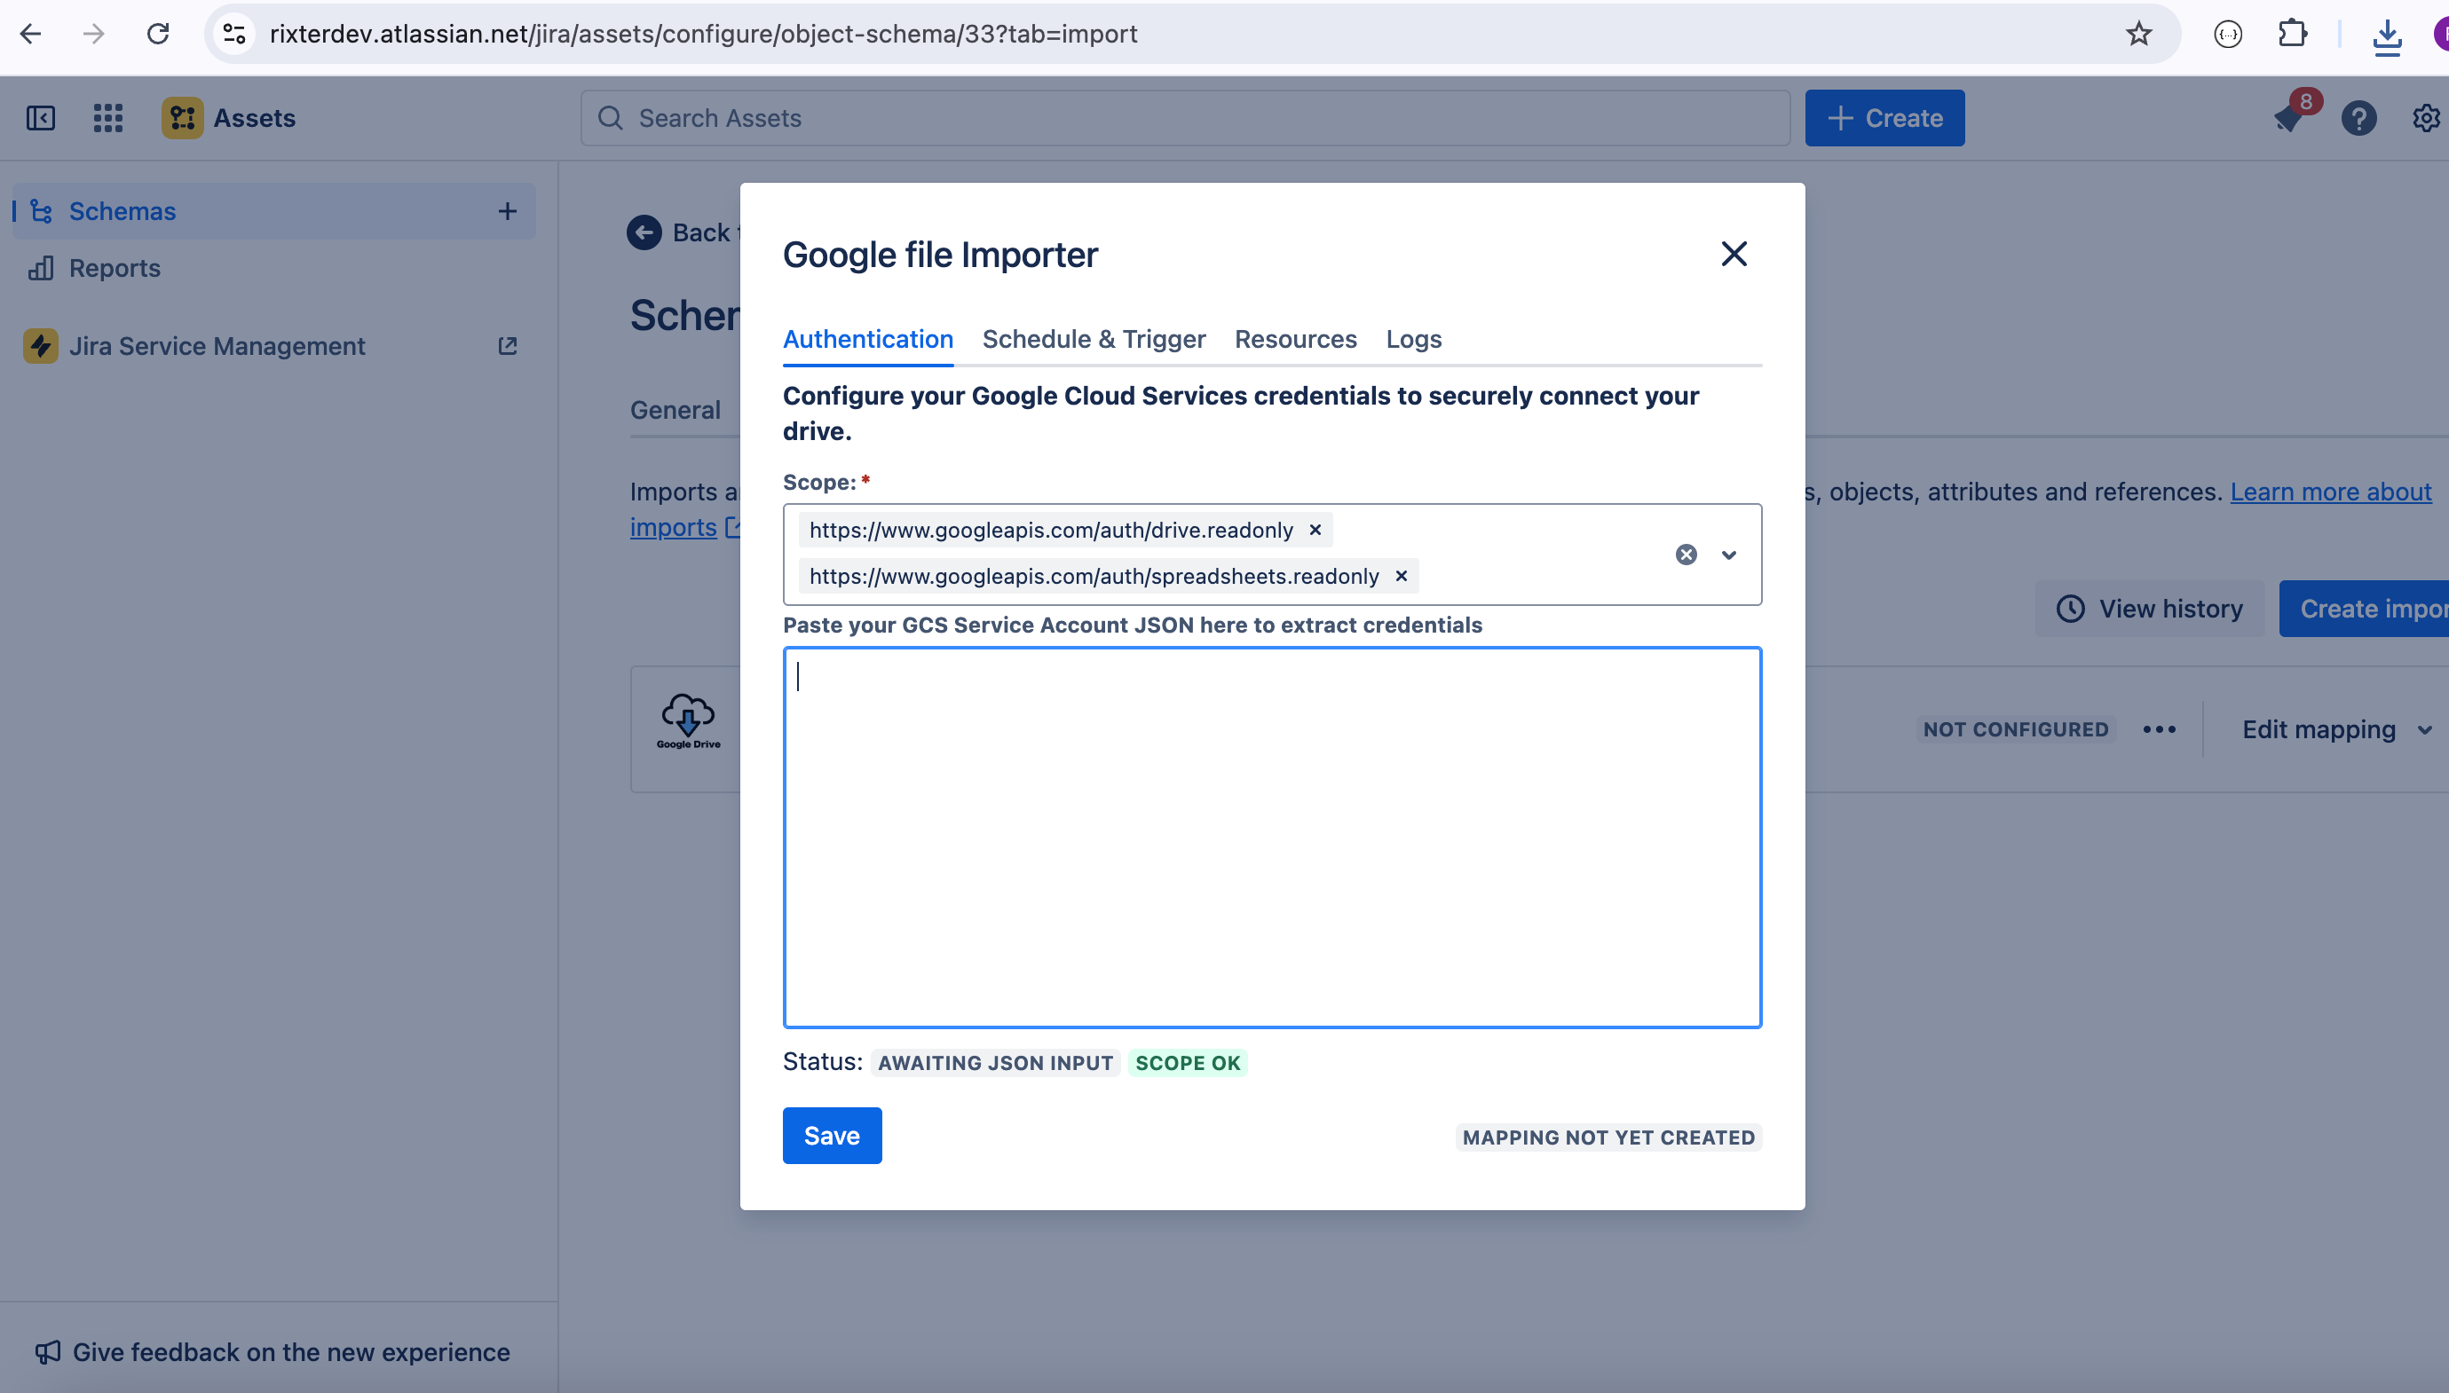
Task: Click the GCS Service Account JSON textarea
Action: [x=1270, y=838]
